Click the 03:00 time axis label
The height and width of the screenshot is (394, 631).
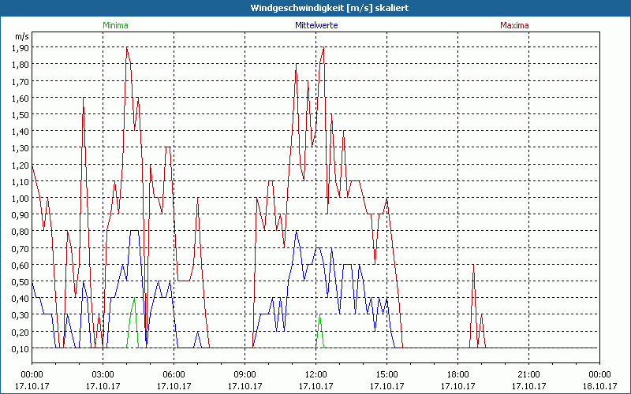point(103,374)
